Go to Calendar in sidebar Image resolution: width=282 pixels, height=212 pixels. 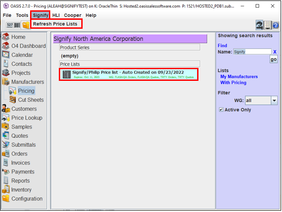(x=22, y=55)
